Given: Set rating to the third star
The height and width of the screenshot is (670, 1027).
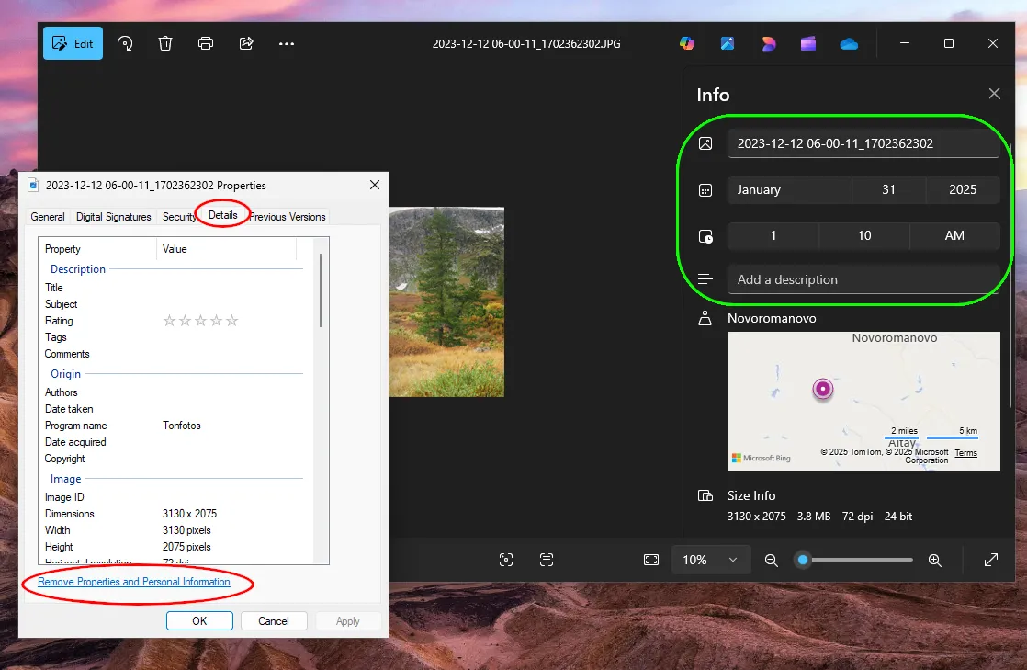Looking at the screenshot, I should click(x=200, y=321).
